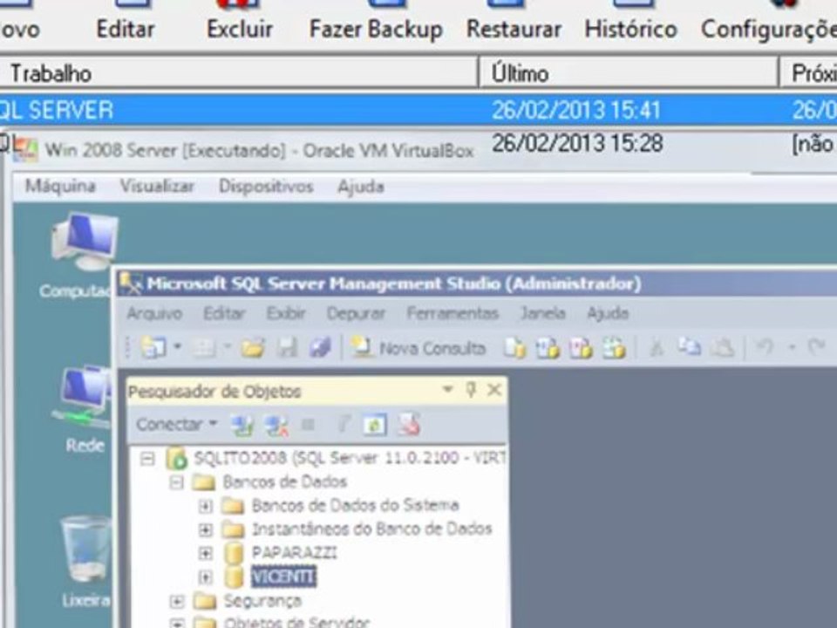The width and height of the screenshot is (837, 628).
Task: Click the Refresh icon in Object Explorer
Action: tap(375, 425)
